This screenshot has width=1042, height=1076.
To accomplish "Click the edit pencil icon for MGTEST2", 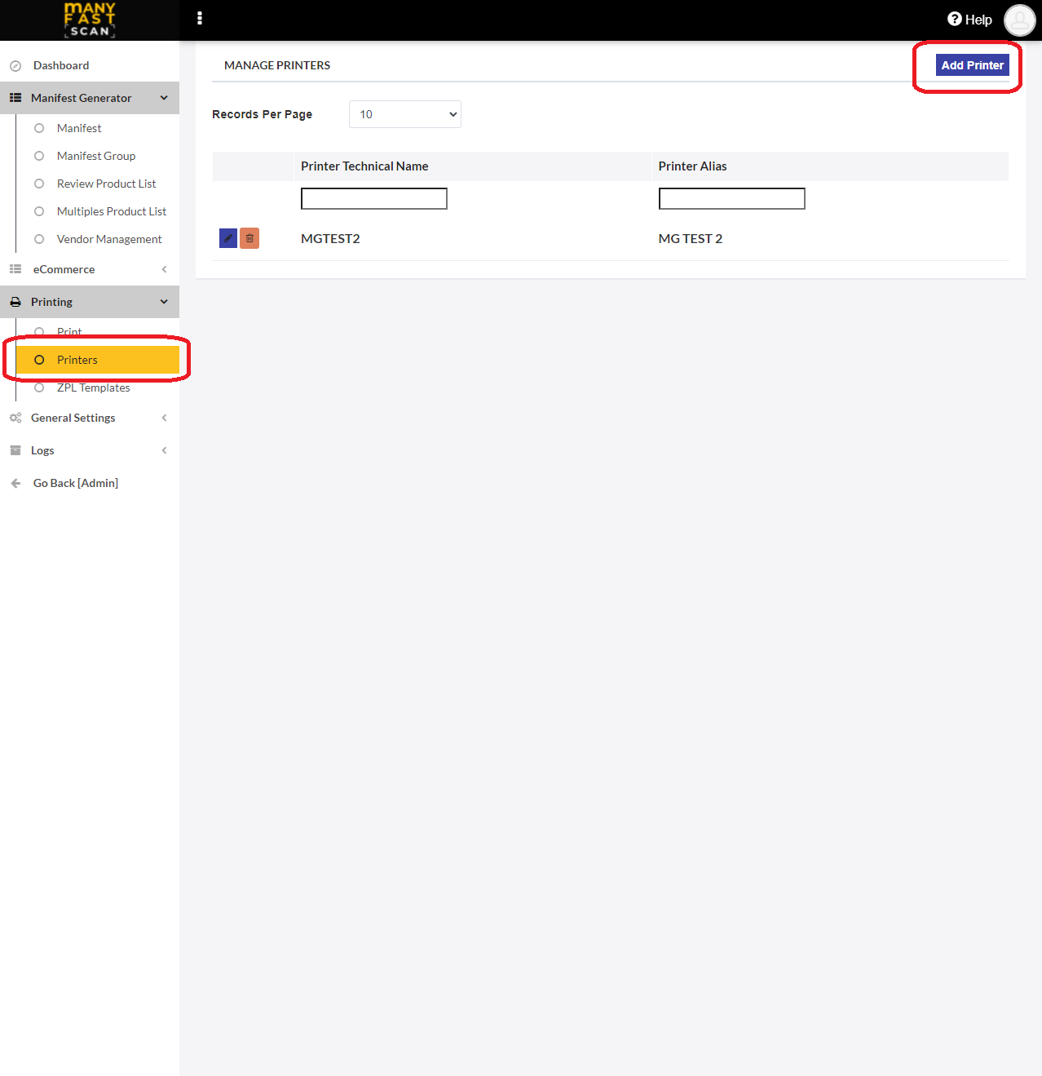I will [x=228, y=238].
